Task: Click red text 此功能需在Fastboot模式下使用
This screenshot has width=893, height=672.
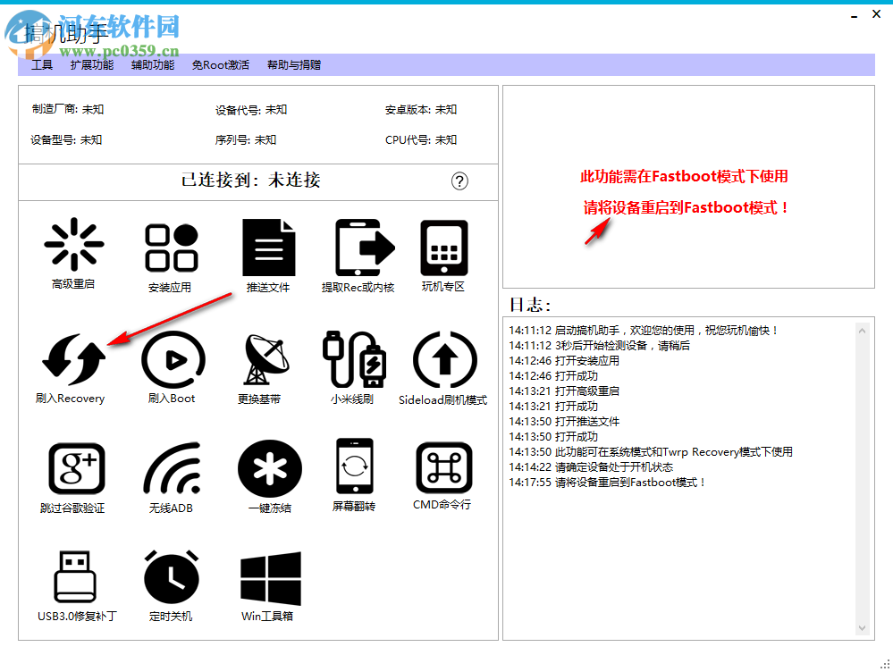Action: point(684,177)
